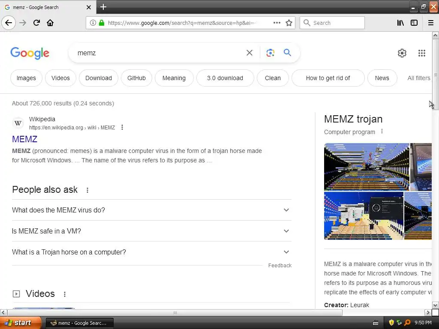Open the browser home page icon

tap(50, 23)
